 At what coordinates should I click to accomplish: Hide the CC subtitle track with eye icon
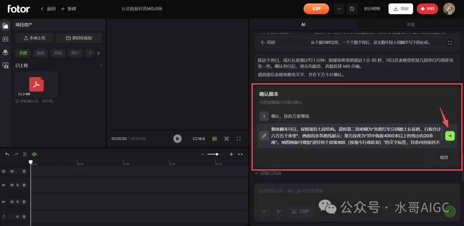click(x=12, y=172)
